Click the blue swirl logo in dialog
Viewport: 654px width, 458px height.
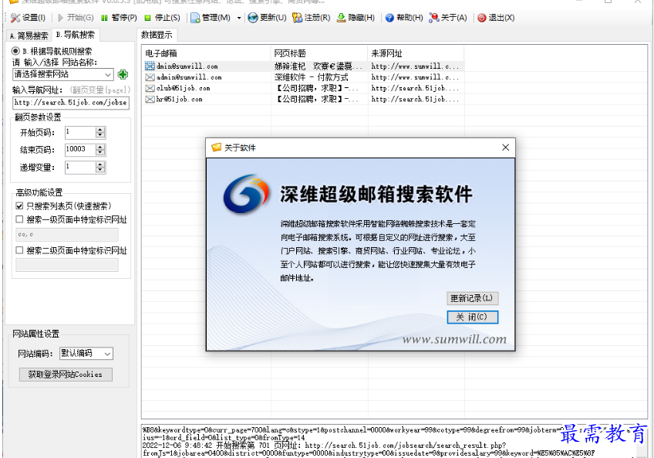246,194
